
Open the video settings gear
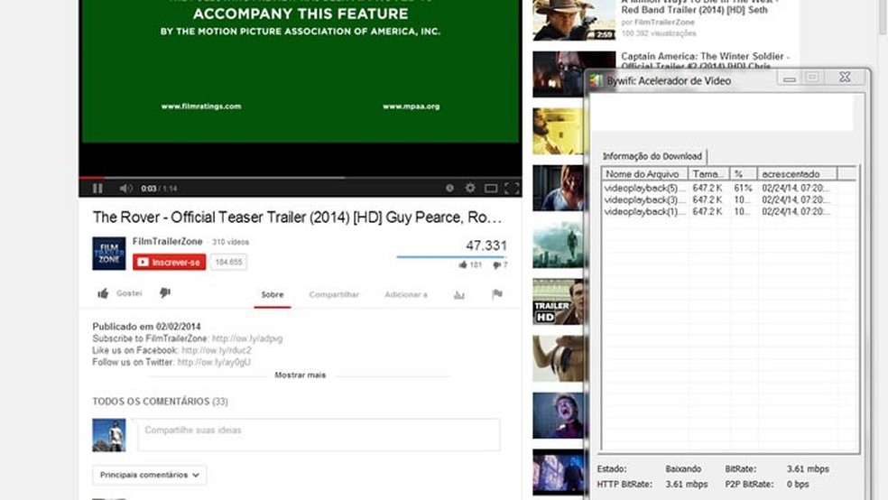click(470, 188)
